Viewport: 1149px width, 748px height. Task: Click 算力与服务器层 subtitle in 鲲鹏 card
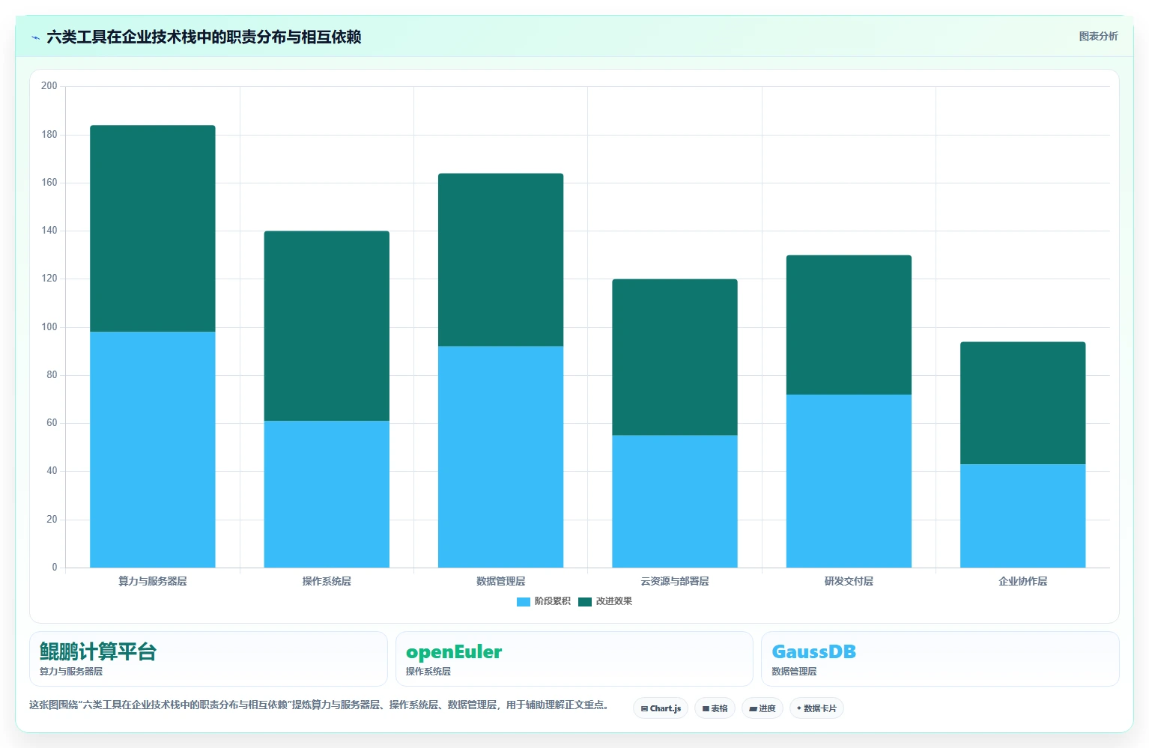coord(71,672)
